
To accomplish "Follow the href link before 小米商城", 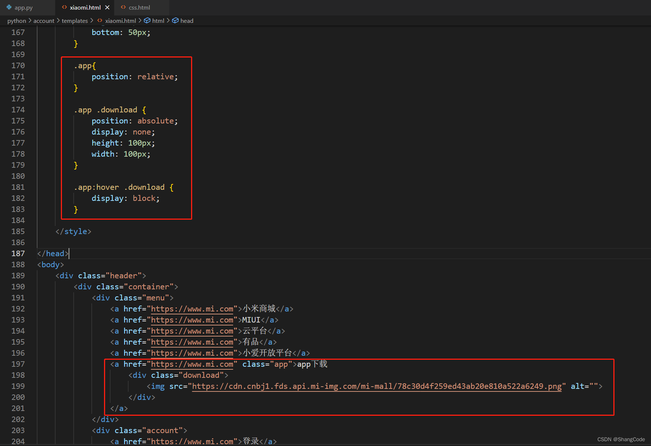I will 192,309.
